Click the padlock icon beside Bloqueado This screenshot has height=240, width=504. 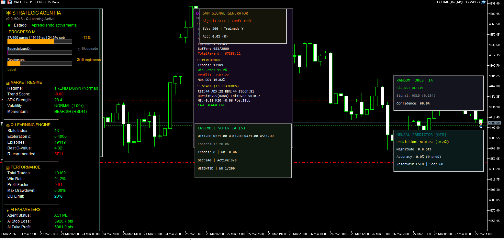79,49
